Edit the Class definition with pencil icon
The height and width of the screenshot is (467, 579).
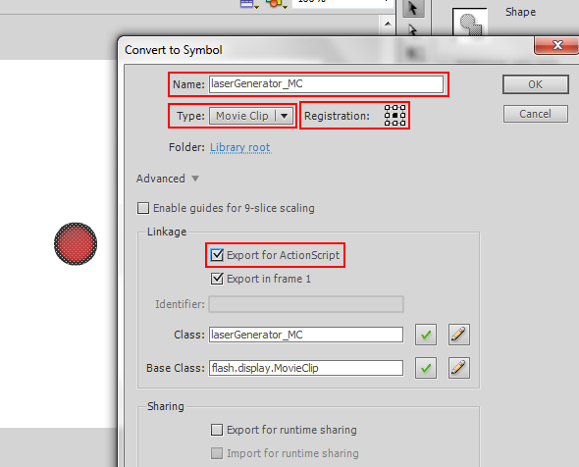459,335
